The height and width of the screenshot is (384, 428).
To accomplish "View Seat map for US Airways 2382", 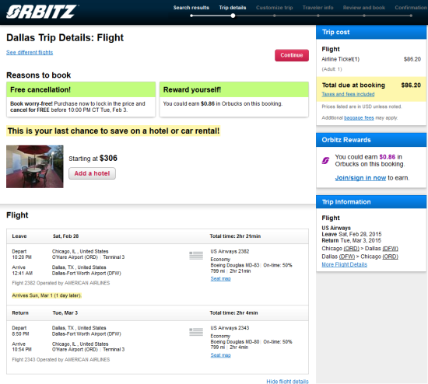I will (x=220, y=279).
